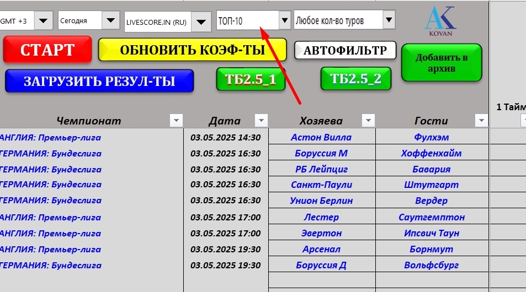Select the Ипсвич Таун cell
526x292 pixels.
[432, 233]
